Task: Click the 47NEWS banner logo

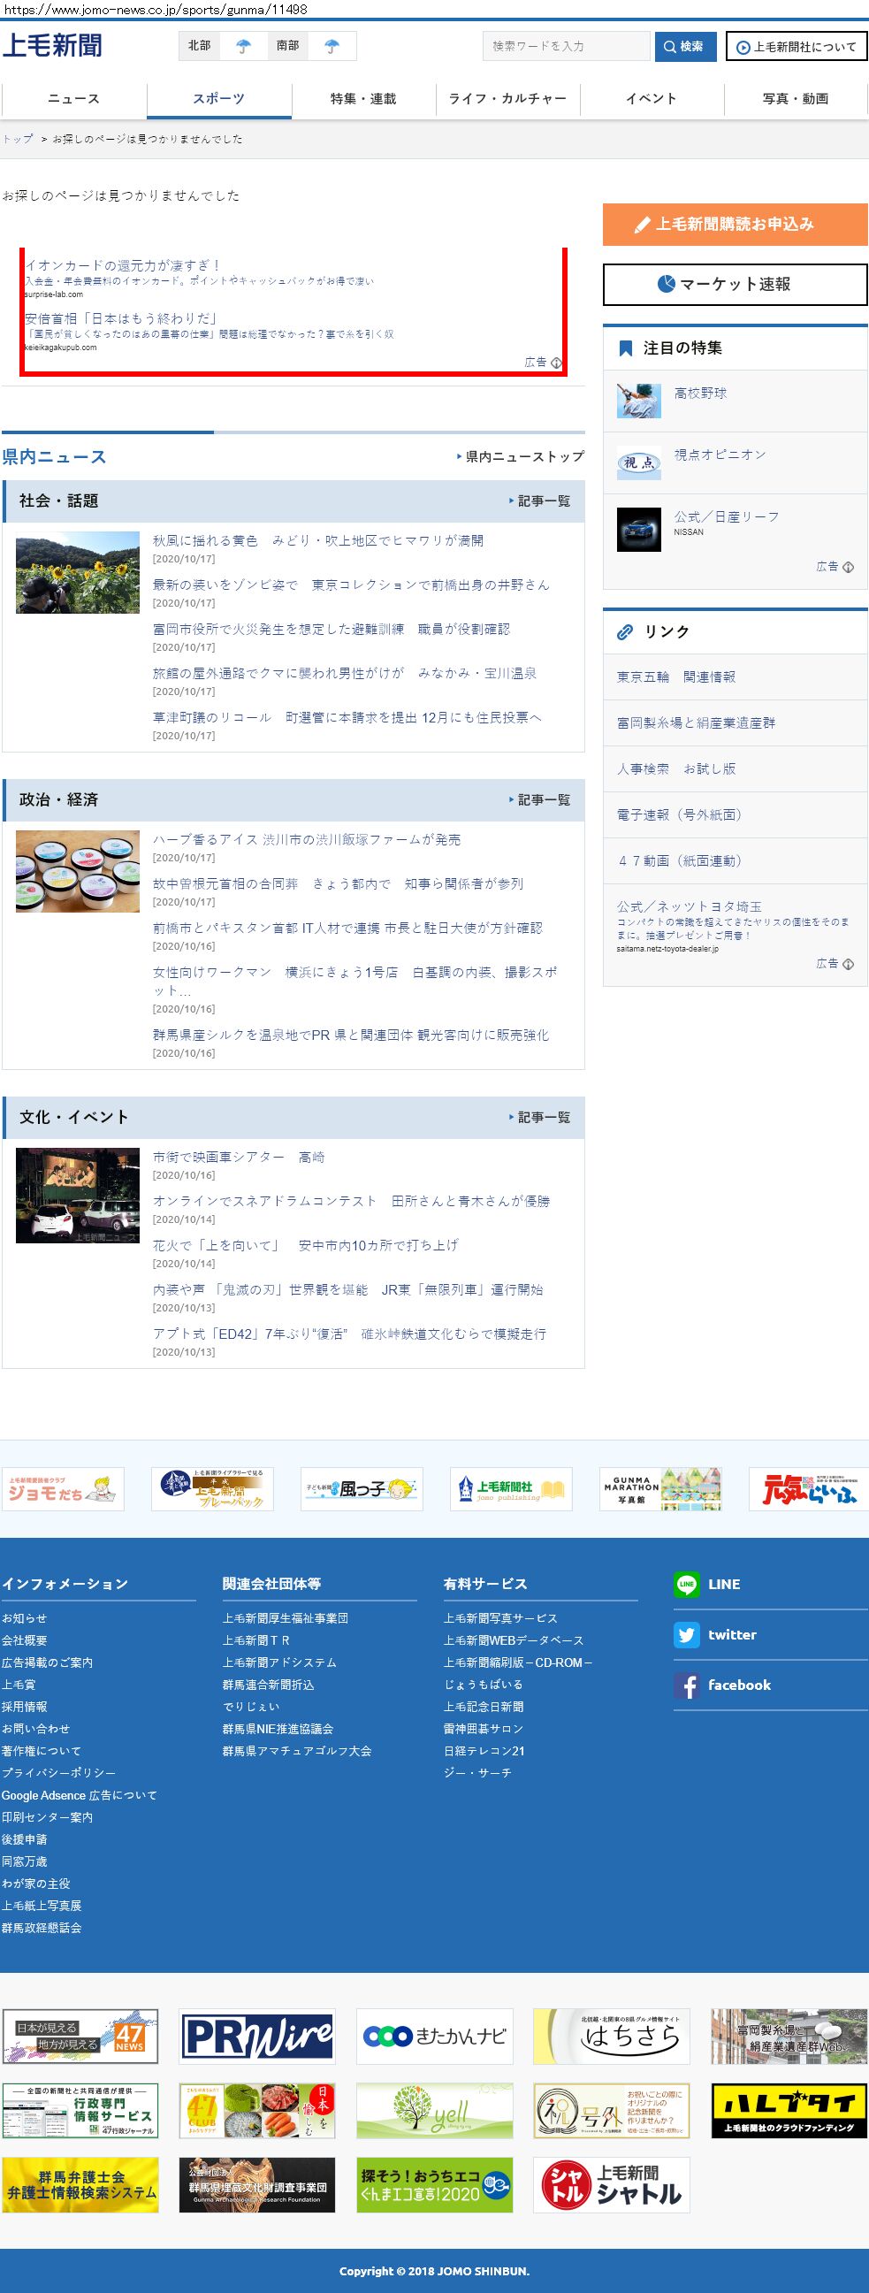Action: (80, 2036)
